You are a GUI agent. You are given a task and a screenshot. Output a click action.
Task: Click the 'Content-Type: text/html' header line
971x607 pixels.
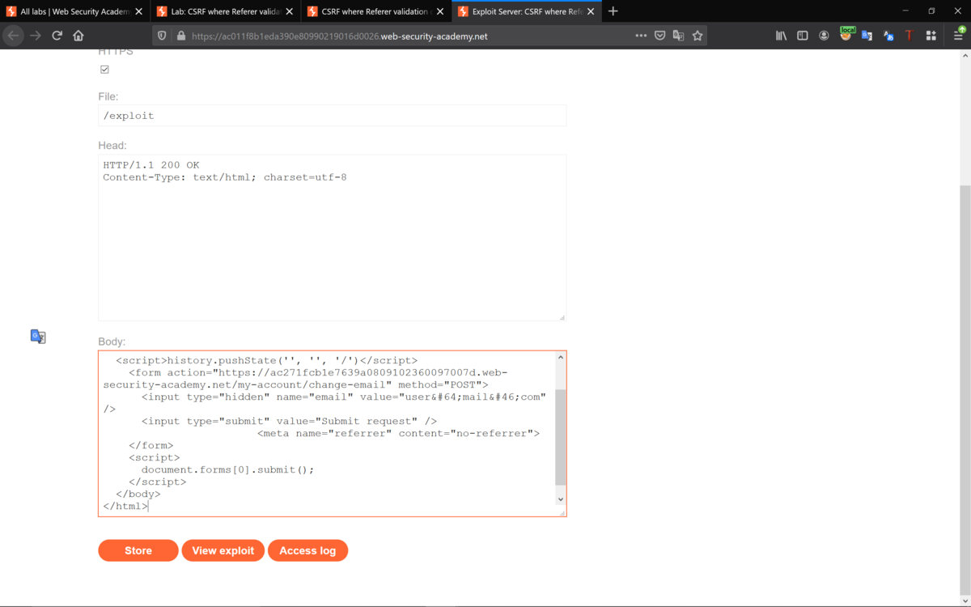tap(225, 177)
